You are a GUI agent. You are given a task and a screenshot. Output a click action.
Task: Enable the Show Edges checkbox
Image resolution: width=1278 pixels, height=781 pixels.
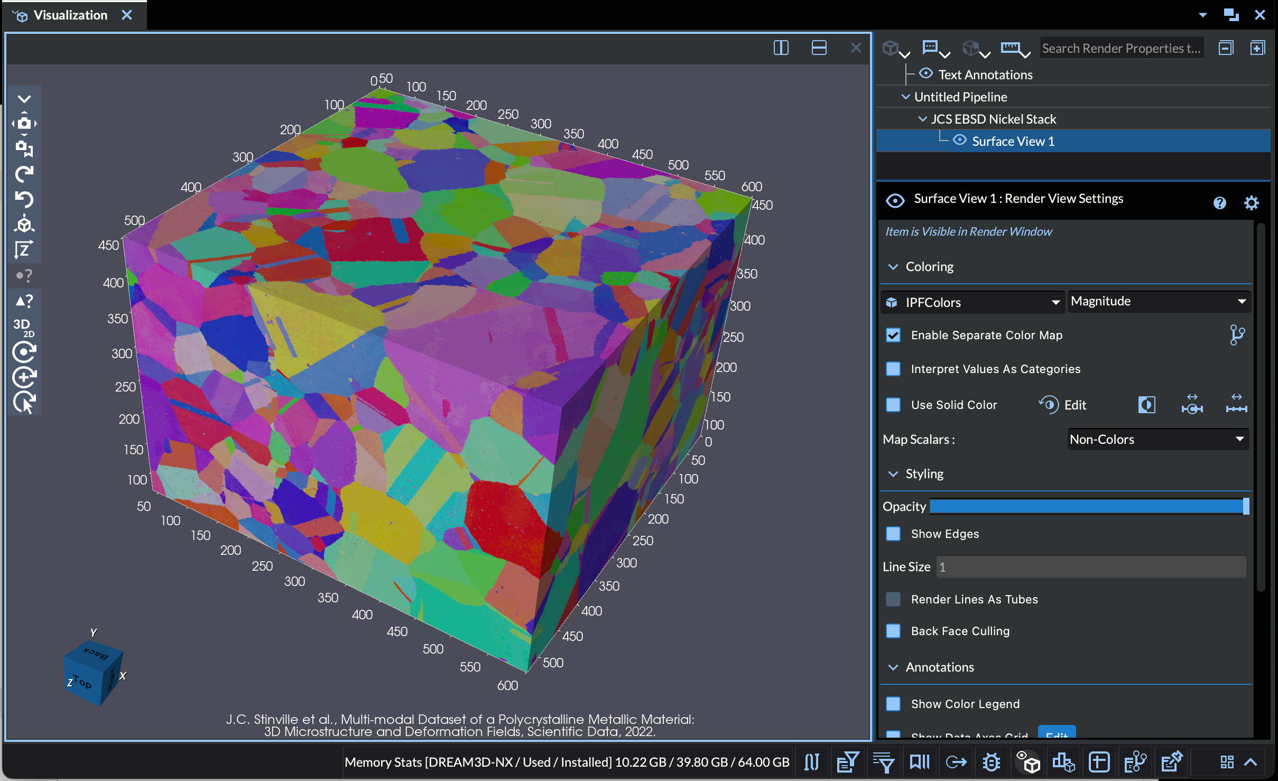(893, 534)
